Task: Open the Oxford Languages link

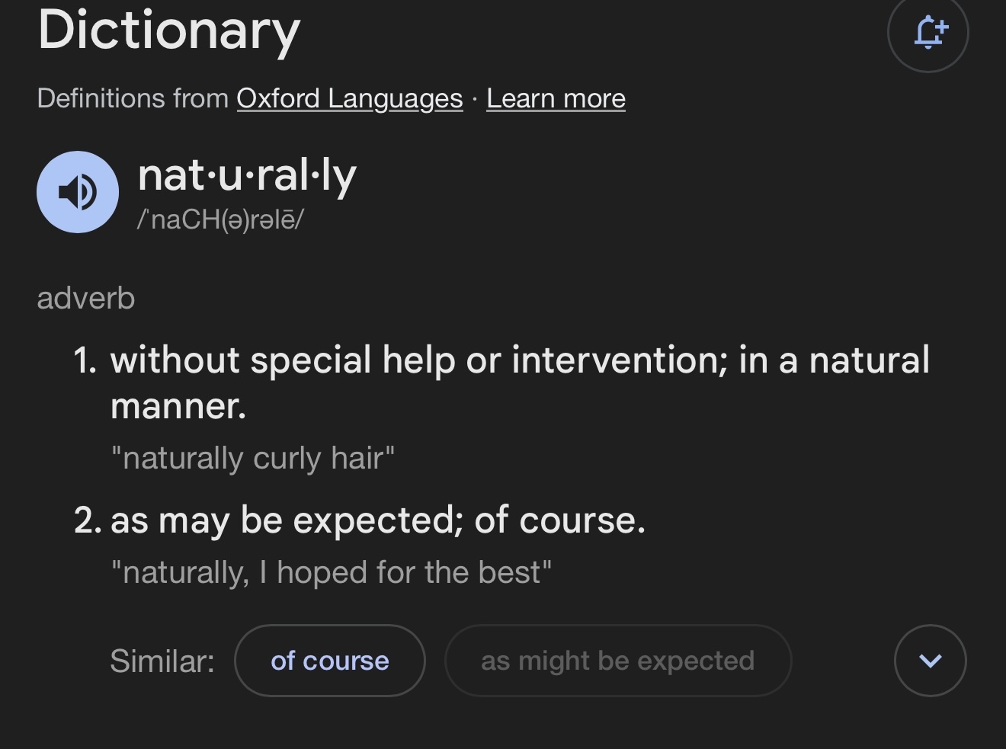Action: (350, 98)
